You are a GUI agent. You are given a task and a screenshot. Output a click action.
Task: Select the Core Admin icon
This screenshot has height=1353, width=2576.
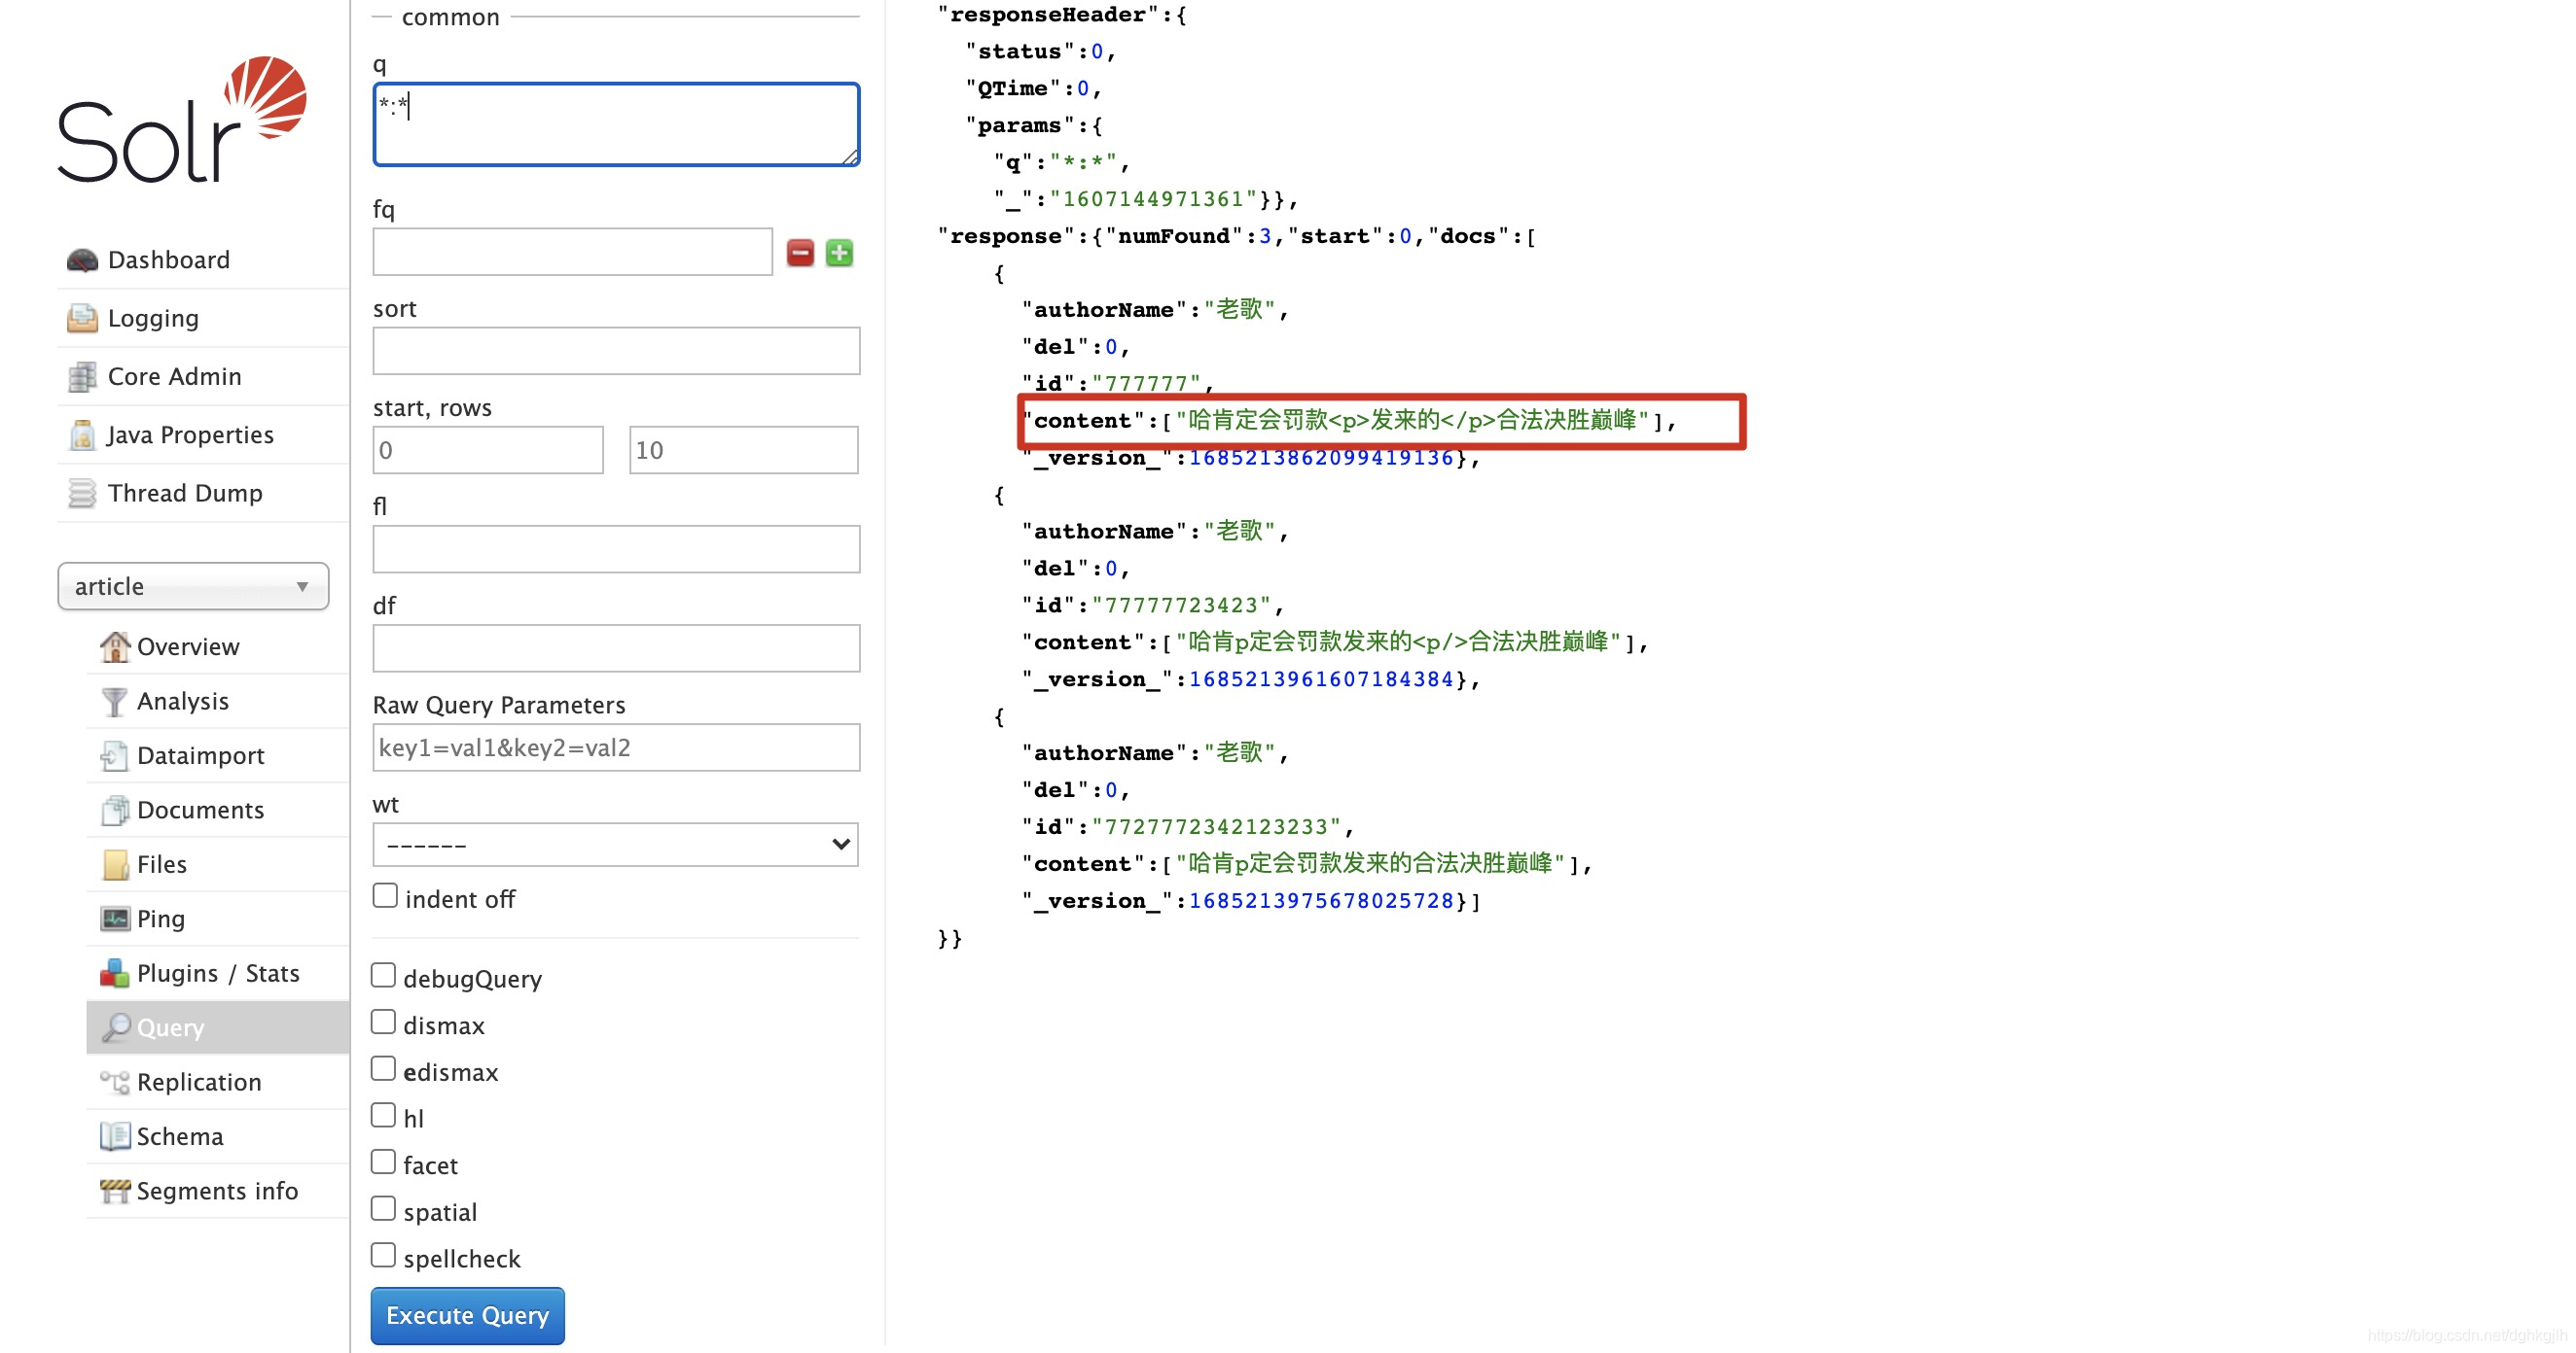82,377
